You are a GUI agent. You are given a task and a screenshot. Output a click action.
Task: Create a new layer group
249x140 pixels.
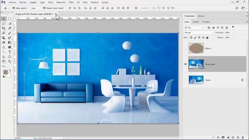tap(233, 137)
